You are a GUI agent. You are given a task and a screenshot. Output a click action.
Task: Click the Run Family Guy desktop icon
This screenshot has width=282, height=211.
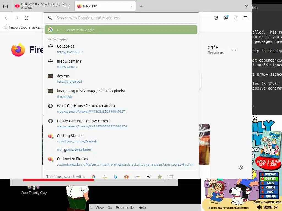pos(34,190)
